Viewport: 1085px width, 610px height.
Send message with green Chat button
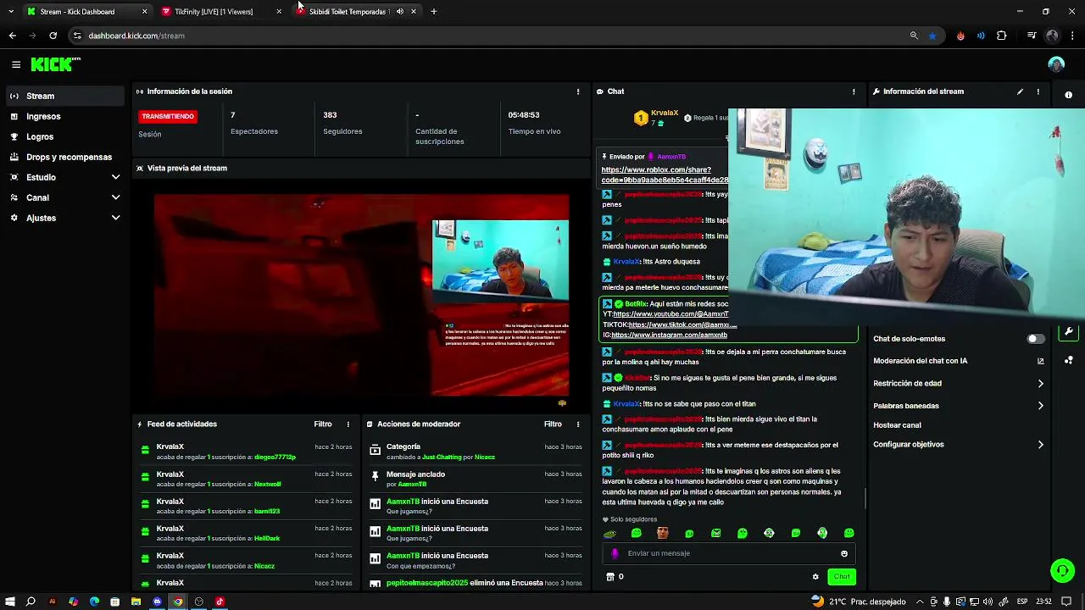pos(842,577)
